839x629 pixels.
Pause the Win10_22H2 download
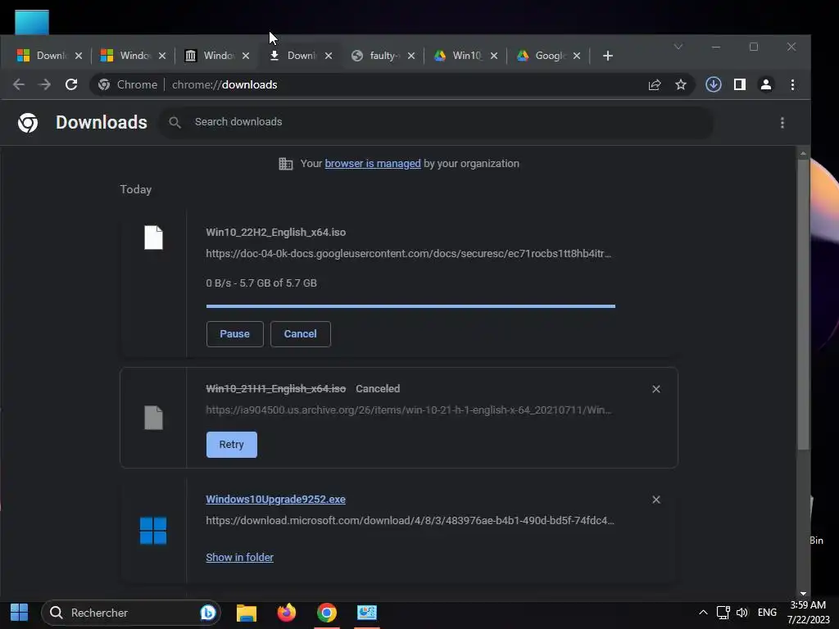click(235, 334)
